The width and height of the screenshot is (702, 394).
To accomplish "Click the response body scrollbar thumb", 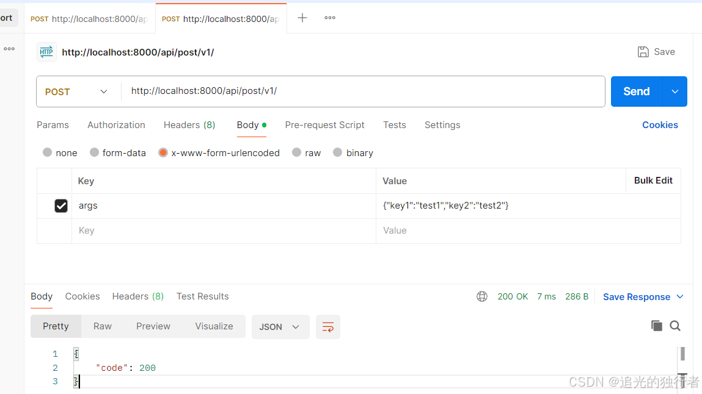I will coord(682,354).
